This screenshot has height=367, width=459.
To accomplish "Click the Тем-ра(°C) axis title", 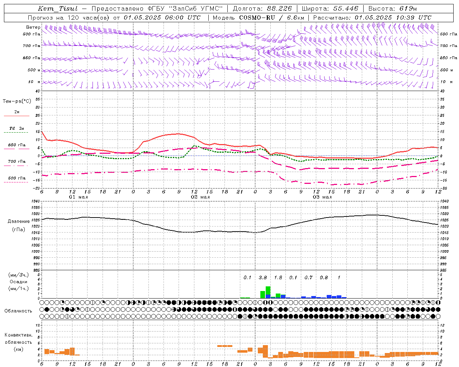I will tap(17, 101).
